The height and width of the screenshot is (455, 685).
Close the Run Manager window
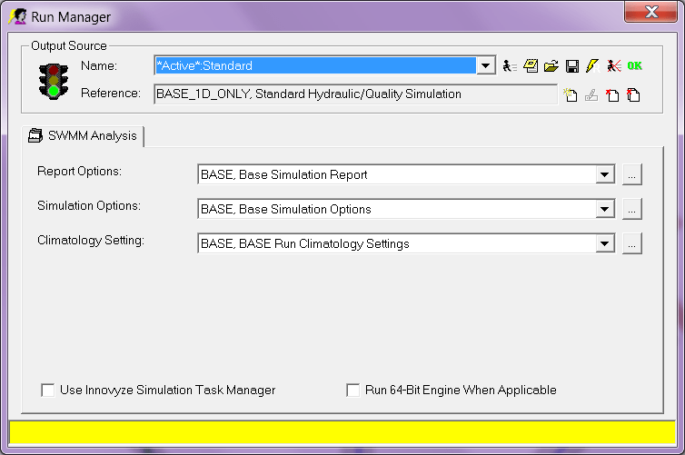pyautogui.click(x=650, y=12)
